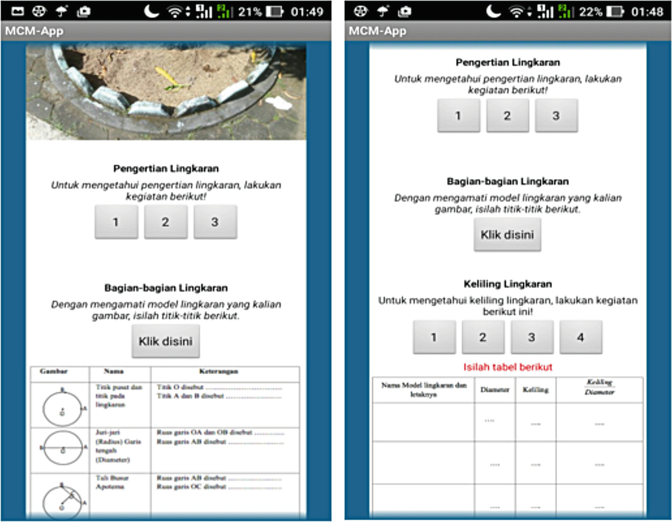Tap the 01:49 clock on left phone
The width and height of the screenshot is (672, 522).
[307, 11]
